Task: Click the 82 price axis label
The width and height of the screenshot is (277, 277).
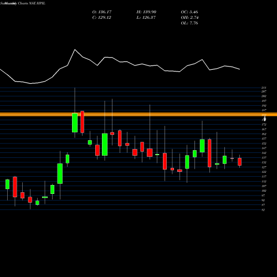Action: pyautogui.click(x=263, y=210)
